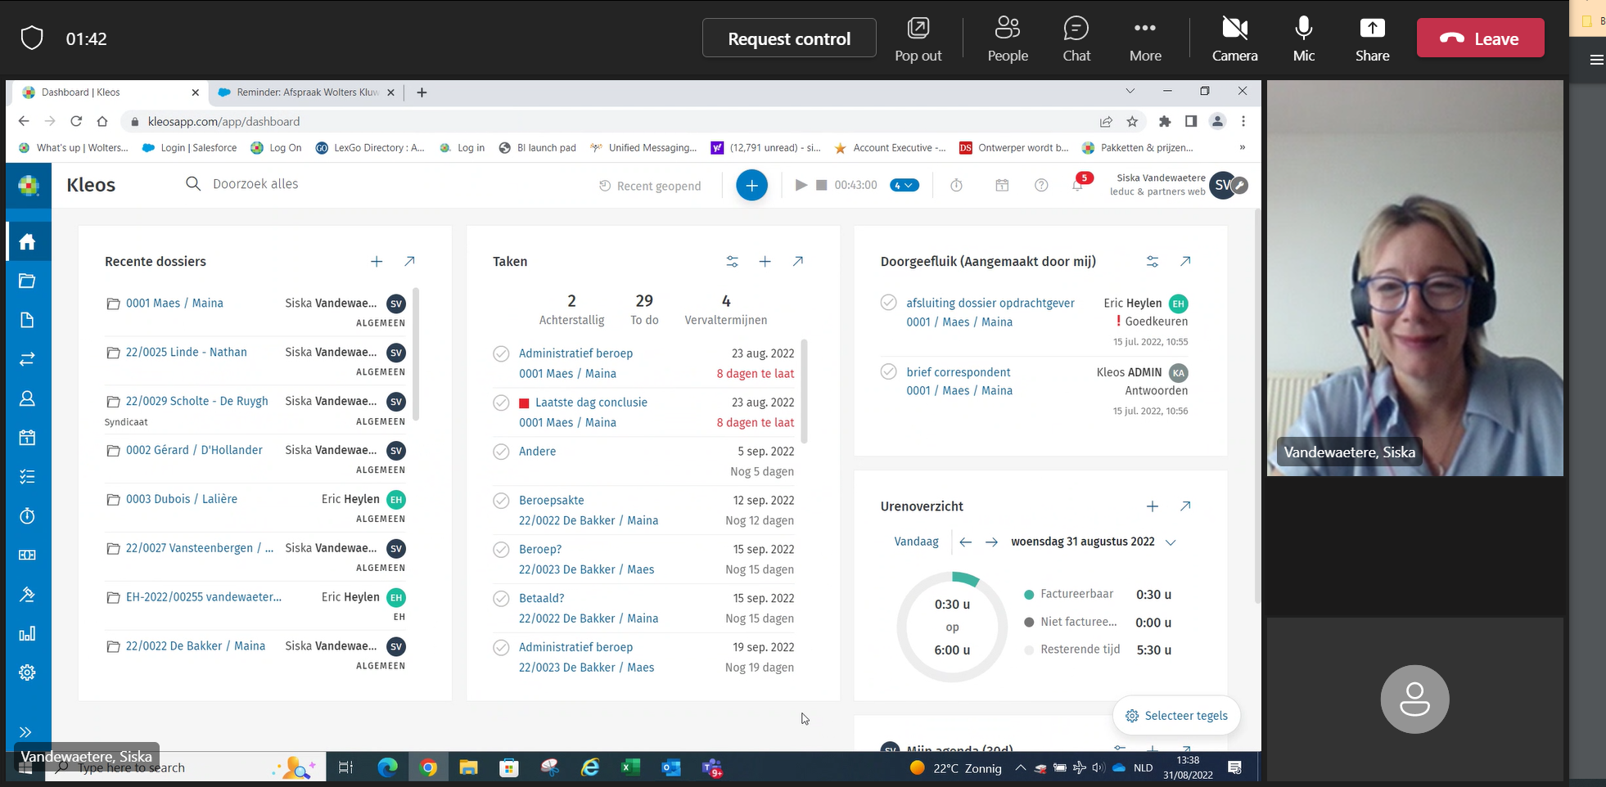This screenshot has height=787, width=1606.
Task: Open dossier '22/0025 Linde - Nathan'
Action: 186,352
